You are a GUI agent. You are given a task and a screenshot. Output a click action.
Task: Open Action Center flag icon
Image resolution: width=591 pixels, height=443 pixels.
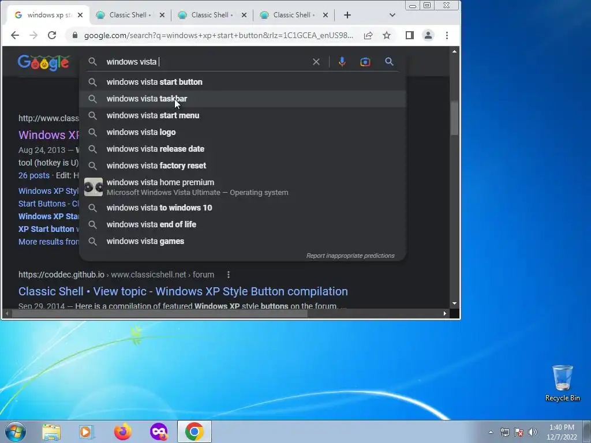[519, 432]
